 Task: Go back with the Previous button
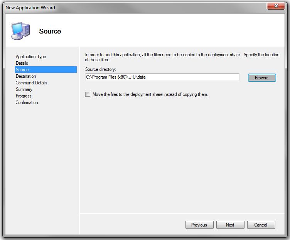point(199,225)
